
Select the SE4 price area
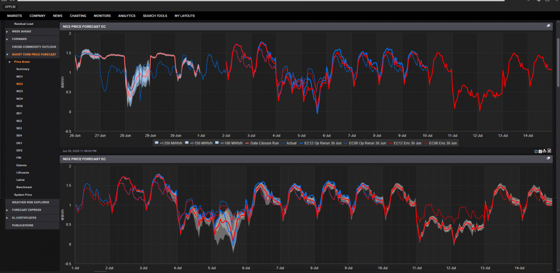(x=19, y=136)
